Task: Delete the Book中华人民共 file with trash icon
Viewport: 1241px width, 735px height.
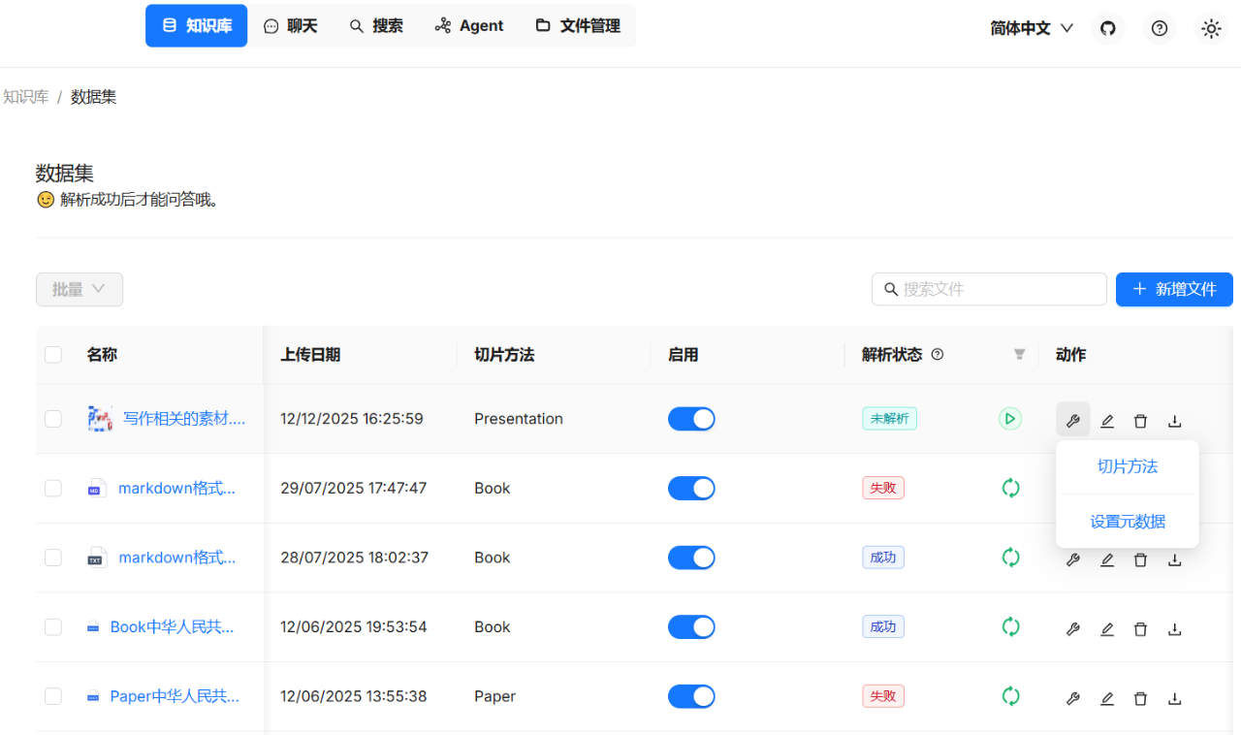Action: coord(1140,628)
